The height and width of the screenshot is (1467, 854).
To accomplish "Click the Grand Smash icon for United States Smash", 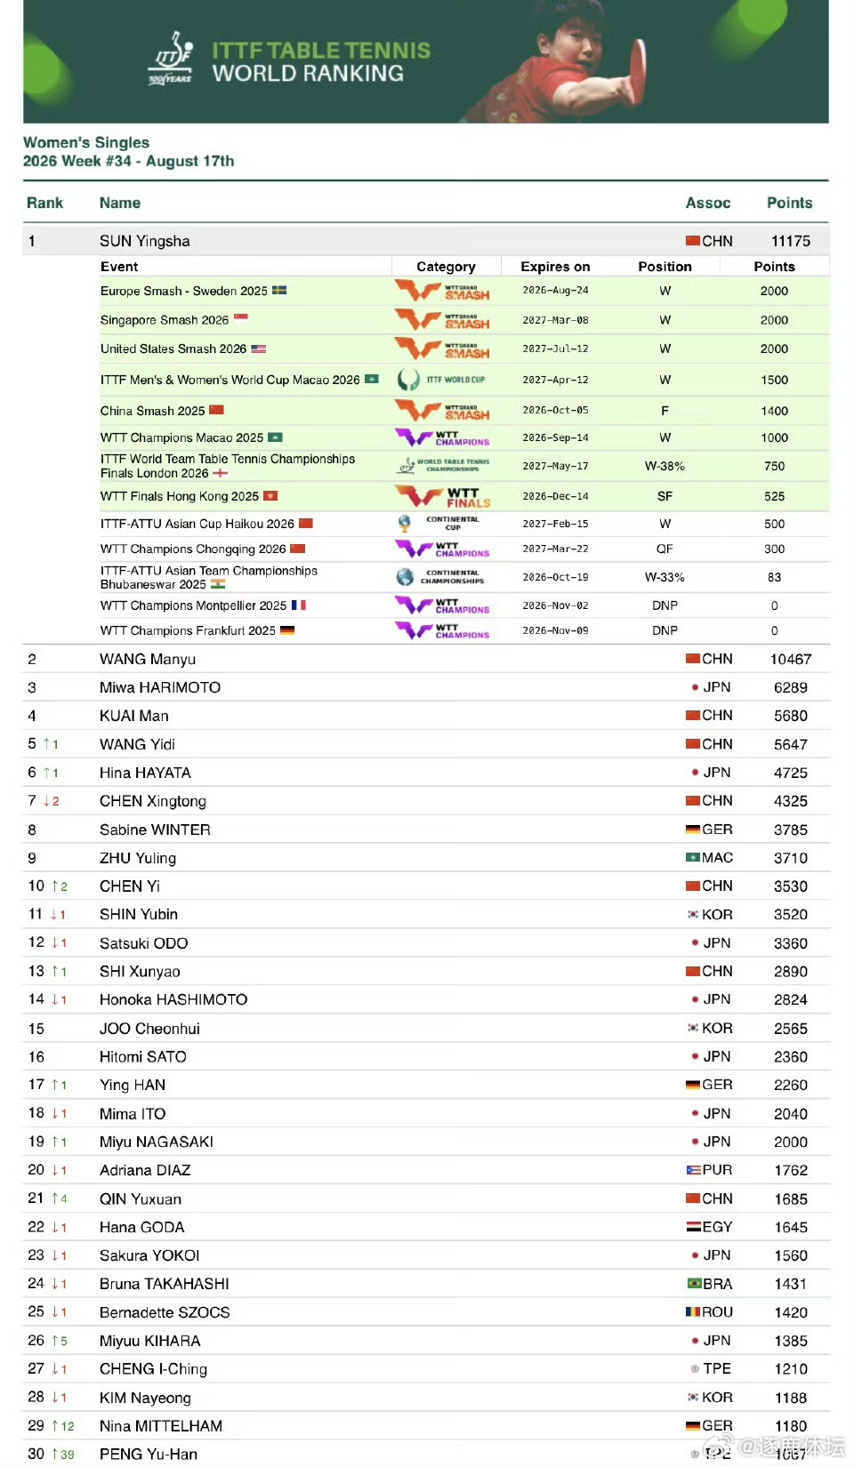I will 442,349.
